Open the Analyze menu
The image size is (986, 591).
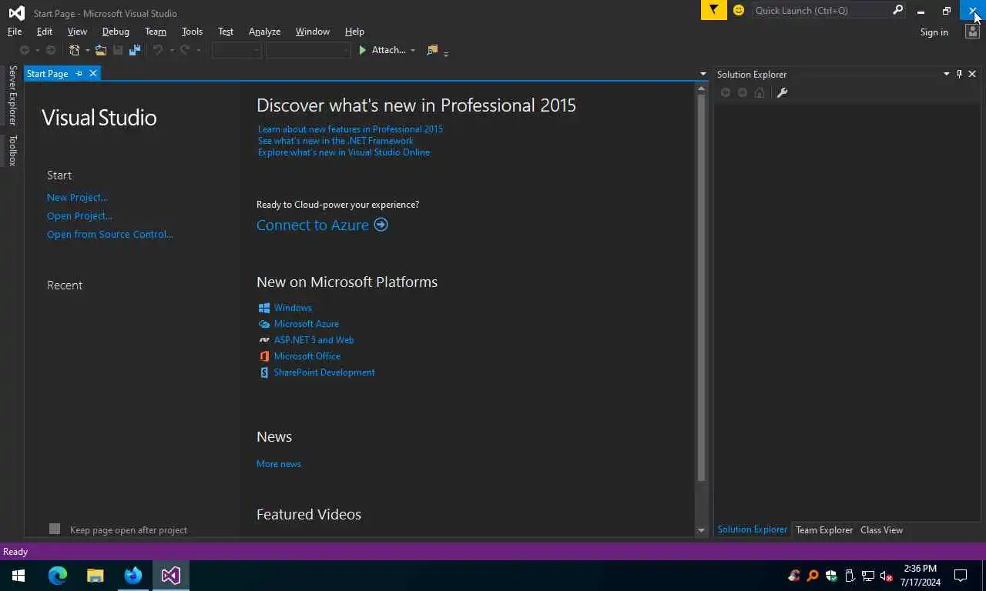pyautogui.click(x=264, y=32)
